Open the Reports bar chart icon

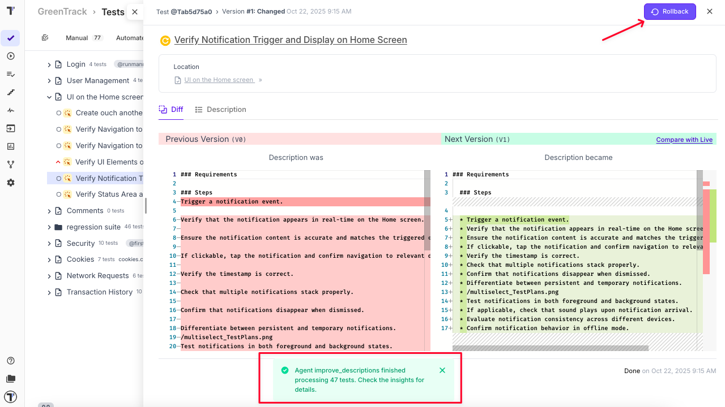[x=10, y=146]
